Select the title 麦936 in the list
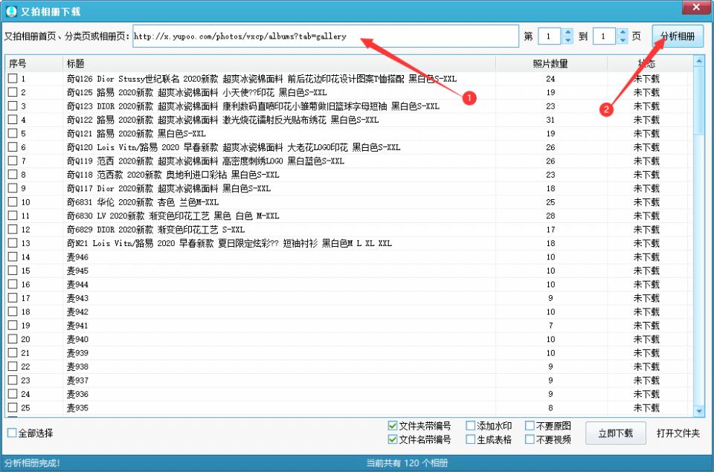This screenshot has height=472, width=714. click(77, 394)
